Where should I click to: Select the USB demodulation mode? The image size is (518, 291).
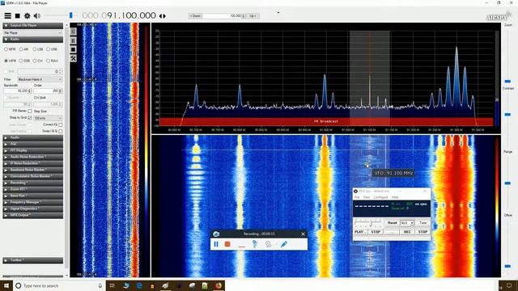(52, 49)
